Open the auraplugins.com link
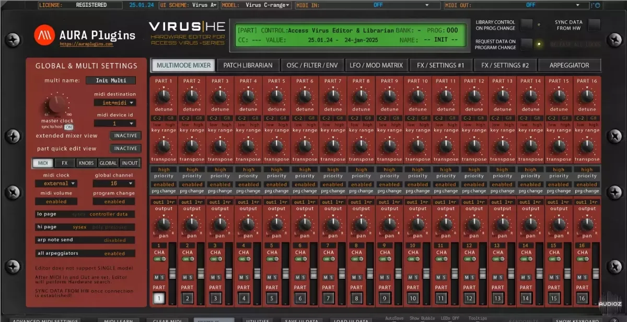Viewport: 627px width, 322px height. [87, 44]
